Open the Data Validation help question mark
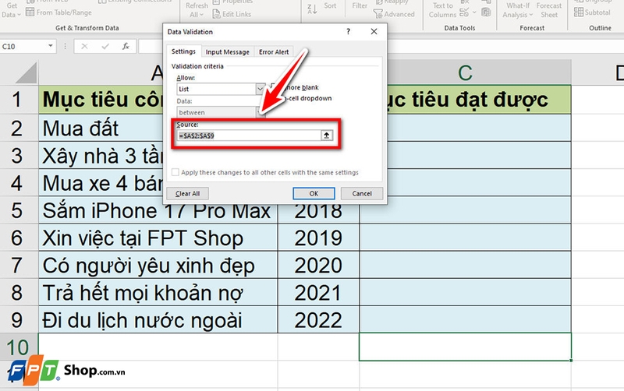The image size is (624, 391). pos(348,31)
